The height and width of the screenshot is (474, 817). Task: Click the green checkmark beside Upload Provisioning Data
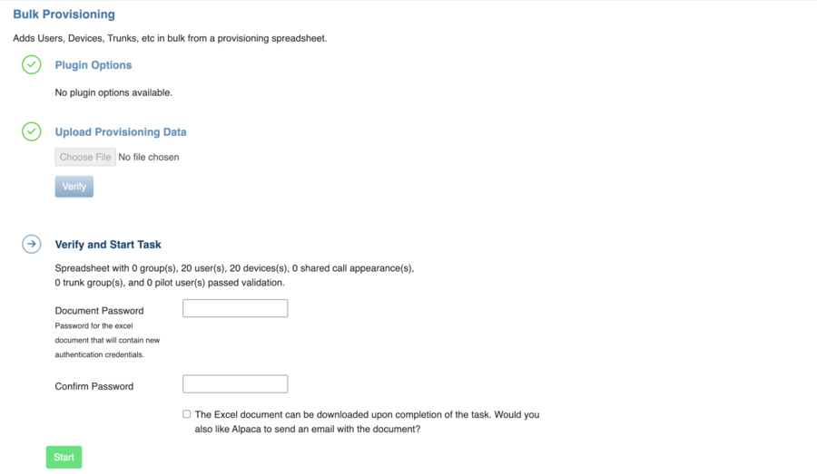[x=31, y=131]
